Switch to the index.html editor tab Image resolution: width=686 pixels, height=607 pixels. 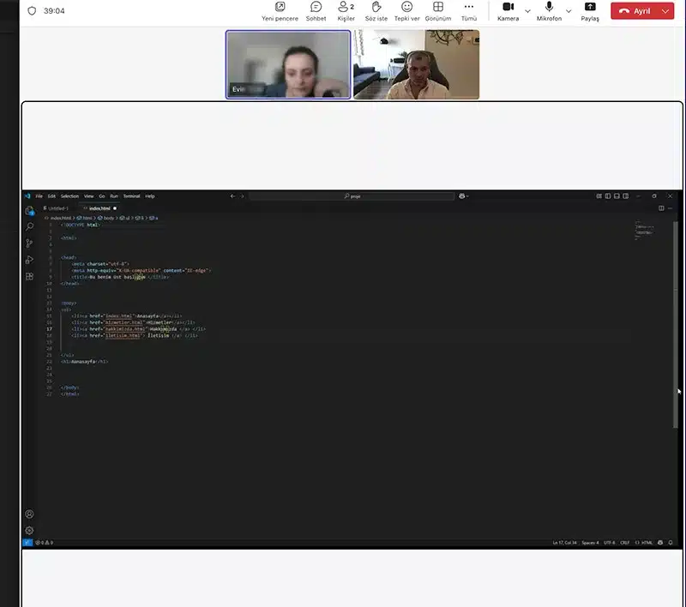[99, 208]
